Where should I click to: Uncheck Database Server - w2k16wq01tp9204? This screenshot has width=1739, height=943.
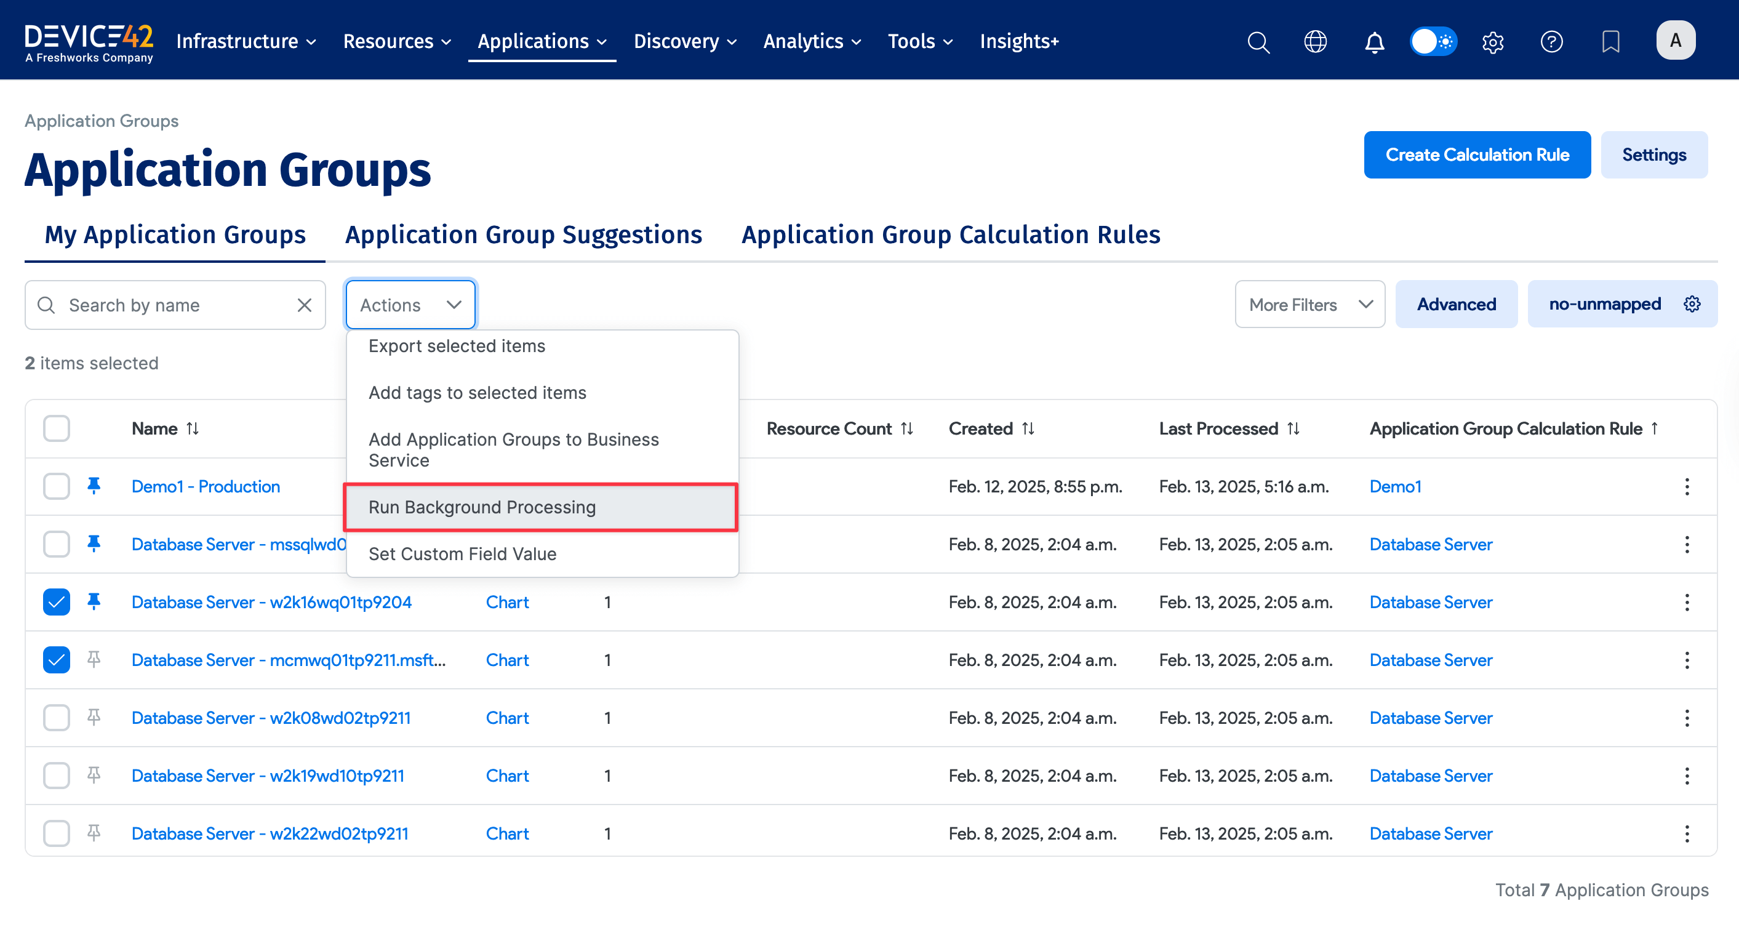56,602
